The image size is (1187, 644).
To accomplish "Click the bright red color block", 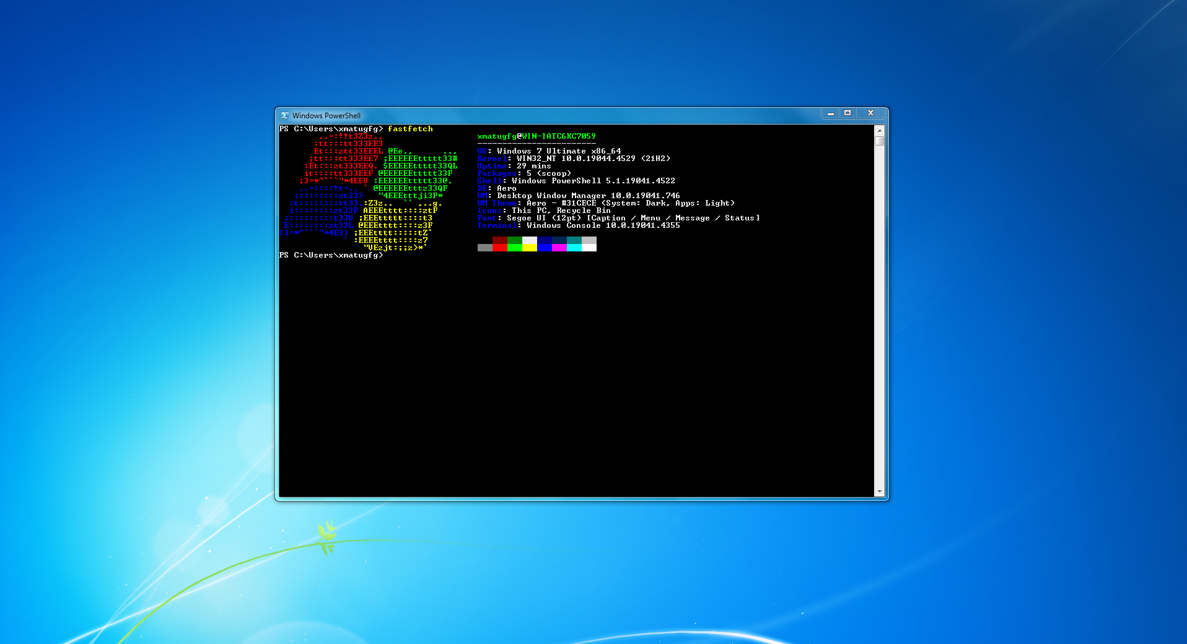I will pyautogui.click(x=500, y=248).
